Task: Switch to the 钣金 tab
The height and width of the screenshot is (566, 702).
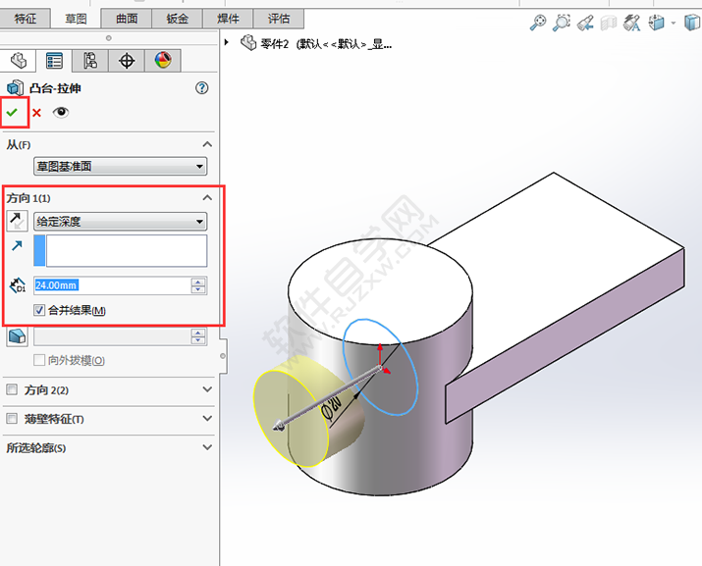Action: (178, 19)
